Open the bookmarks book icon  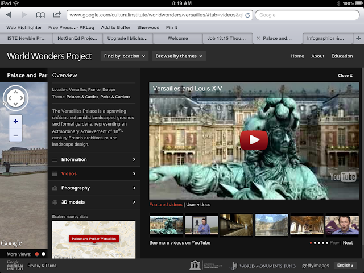(40, 15)
